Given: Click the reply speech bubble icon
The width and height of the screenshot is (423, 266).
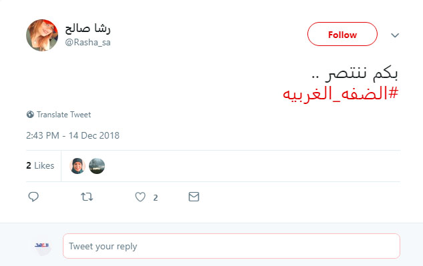Looking at the screenshot, I should click(33, 197).
